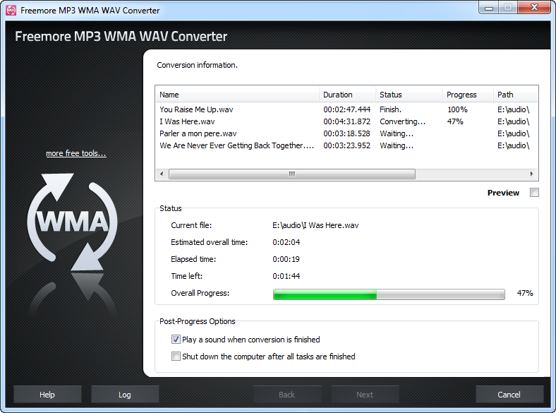556x413 pixels.
Task: Cancel the running conversion
Action: (x=509, y=394)
